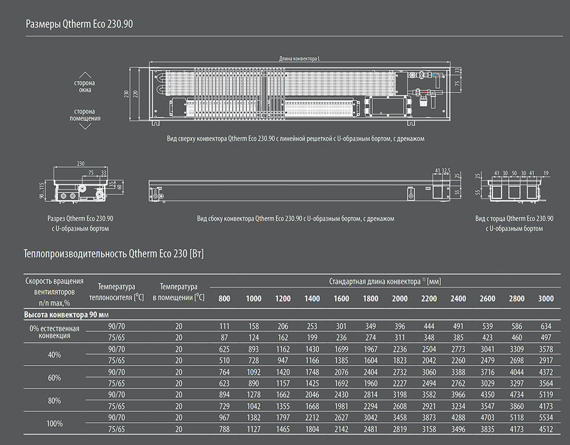Click the heading "Размеры Qtherm Eco 230.90"

[79, 24]
